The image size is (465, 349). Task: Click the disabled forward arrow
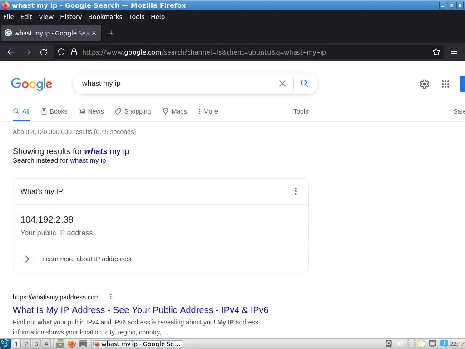(x=27, y=52)
